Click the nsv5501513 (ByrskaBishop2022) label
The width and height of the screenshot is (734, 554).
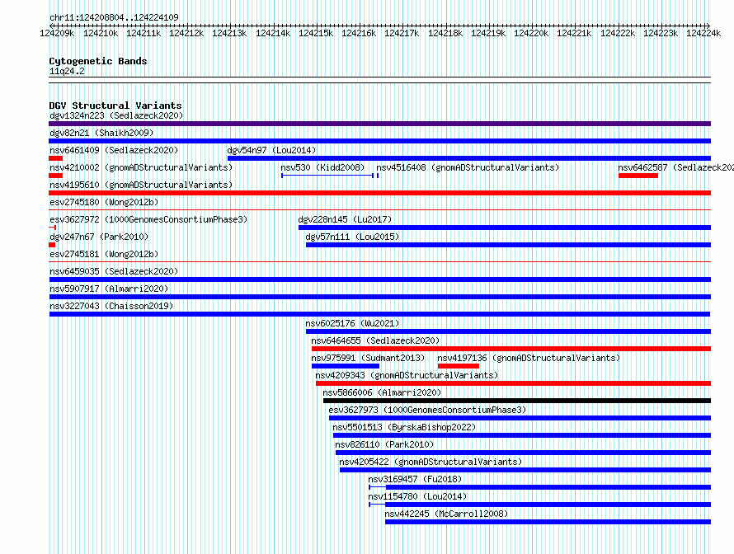pyautogui.click(x=404, y=427)
